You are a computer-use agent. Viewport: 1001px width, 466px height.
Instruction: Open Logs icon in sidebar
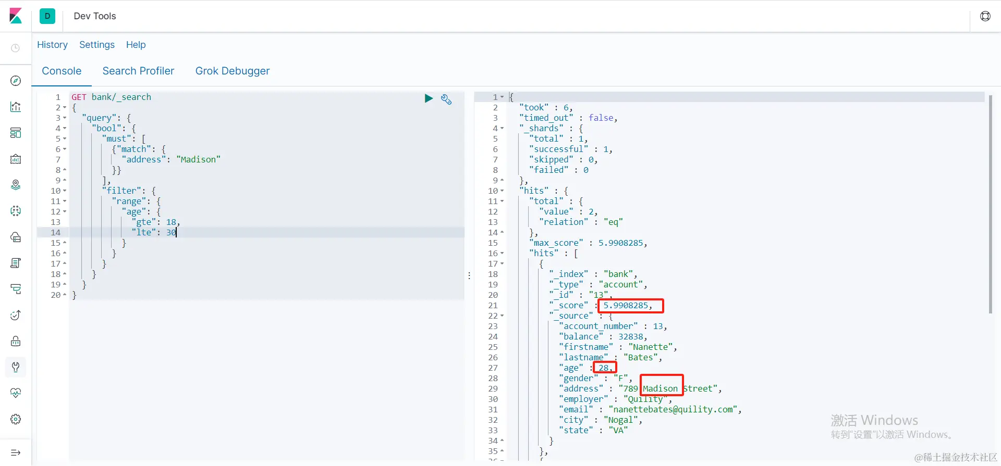[16, 263]
